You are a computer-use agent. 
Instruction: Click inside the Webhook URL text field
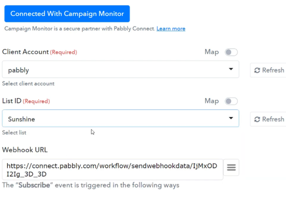pyautogui.click(x=112, y=170)
